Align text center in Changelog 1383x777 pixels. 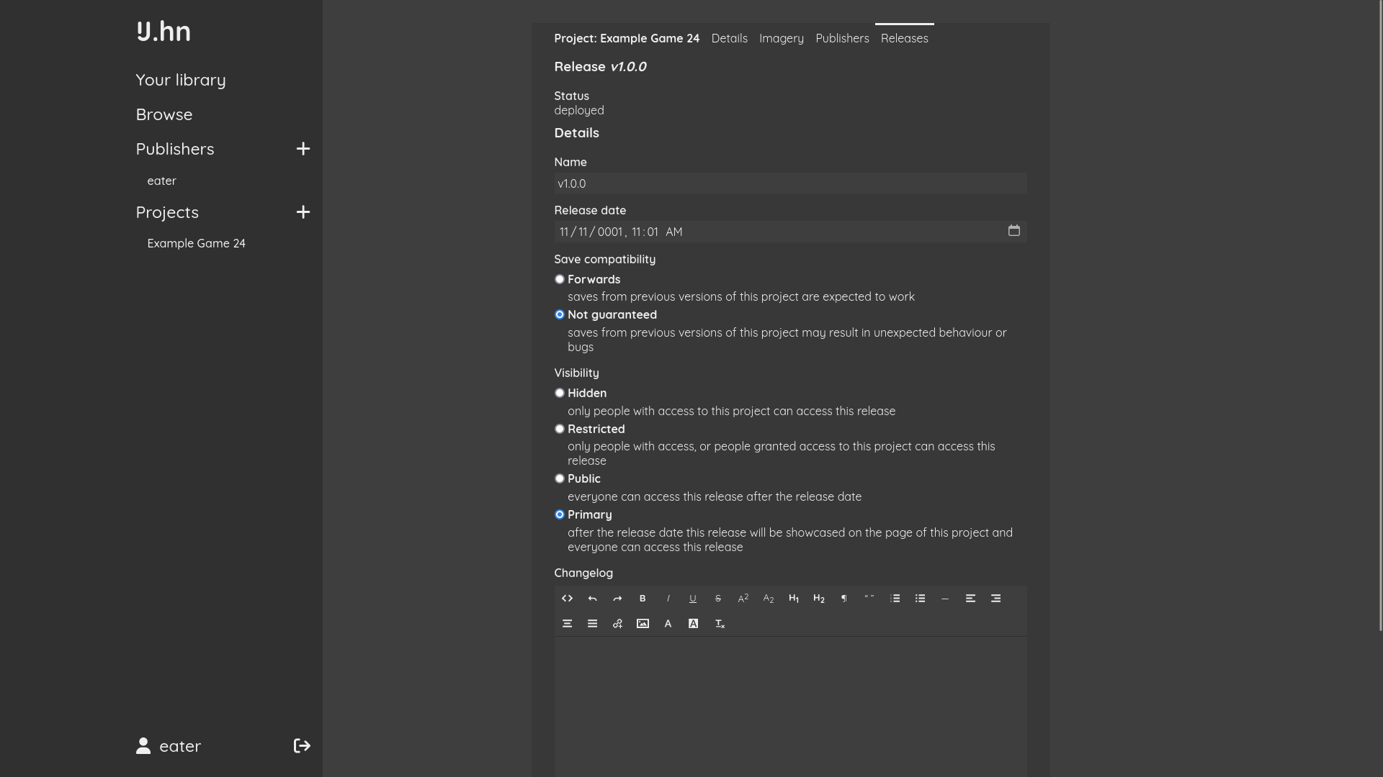567,624
